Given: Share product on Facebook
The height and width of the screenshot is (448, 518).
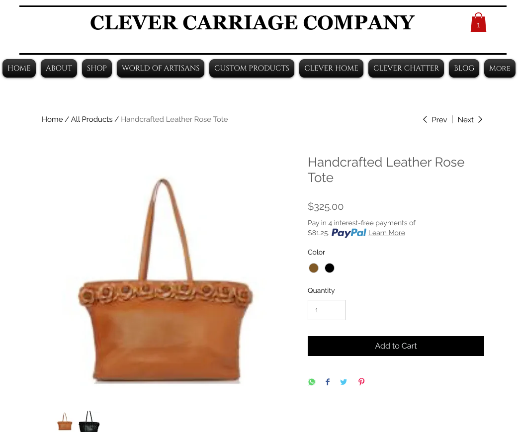Looking at the screenshot, I should pos(328,382).
